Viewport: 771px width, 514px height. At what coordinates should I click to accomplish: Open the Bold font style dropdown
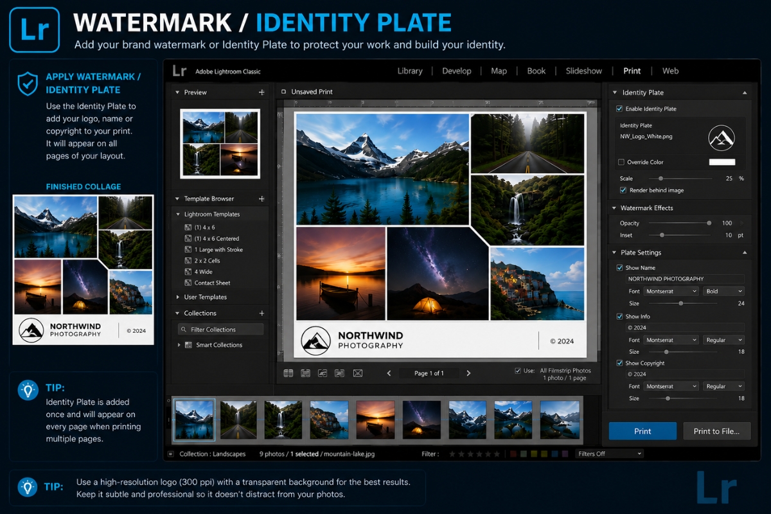724,291
